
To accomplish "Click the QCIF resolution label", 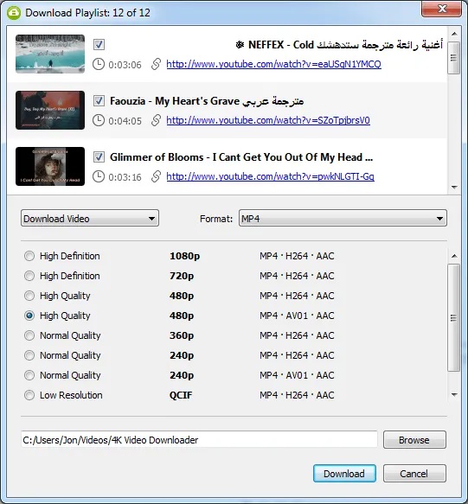I will click(181, 395).
